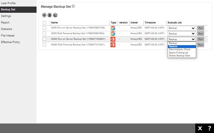
Task: Click the question mark help icon in bottom bar
Action: [x=209, y=128]
